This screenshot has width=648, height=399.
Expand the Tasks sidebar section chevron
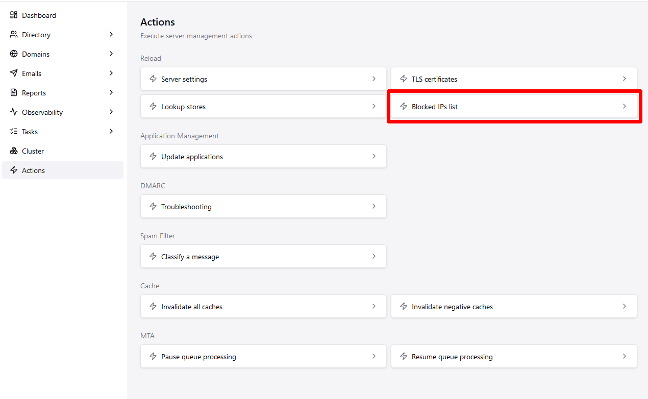pos(111,132)
